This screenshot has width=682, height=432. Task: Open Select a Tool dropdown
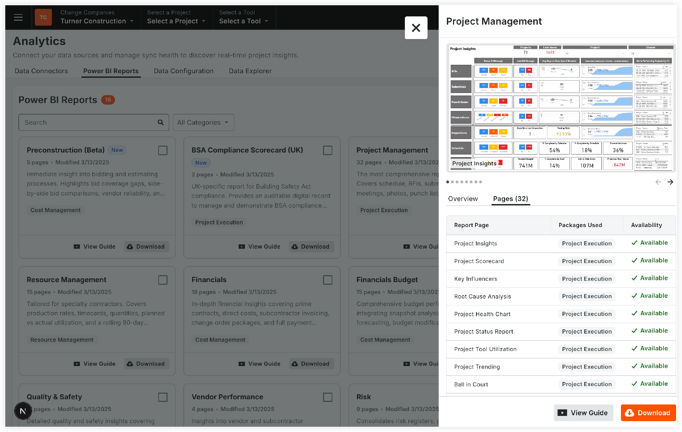[x=244, y=17]
